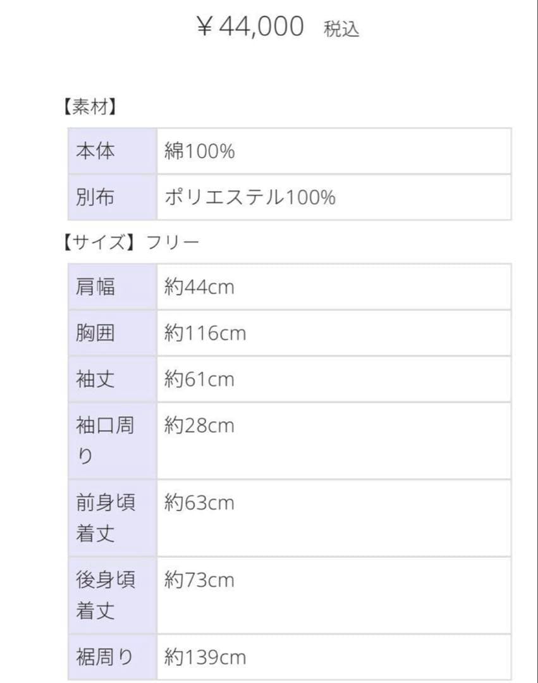Select the 綿100% material value
This screenshot has width=538, height=683.
click(x=200, y=152)
